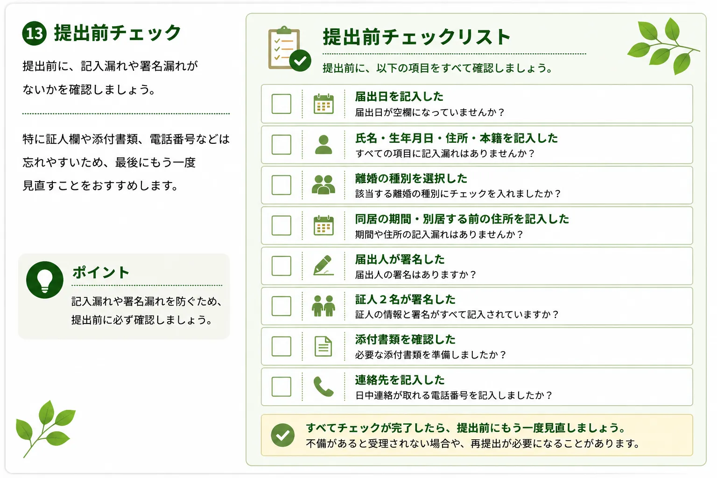This screenshot has height=478, width=717.
Task: Click the number 13 badge next to 提出前チェック
Action: pos(35,33)
